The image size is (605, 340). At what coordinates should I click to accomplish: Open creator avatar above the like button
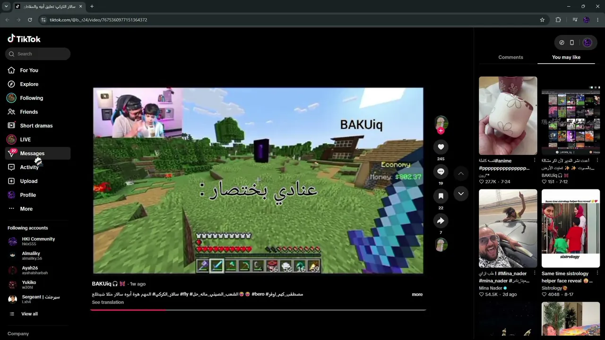[x=441, y=122]
